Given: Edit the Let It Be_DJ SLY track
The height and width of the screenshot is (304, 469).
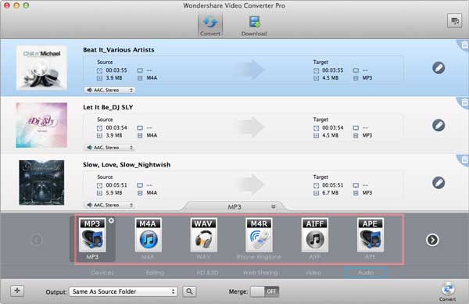Looking at the screenshot, I should (439, 125).
